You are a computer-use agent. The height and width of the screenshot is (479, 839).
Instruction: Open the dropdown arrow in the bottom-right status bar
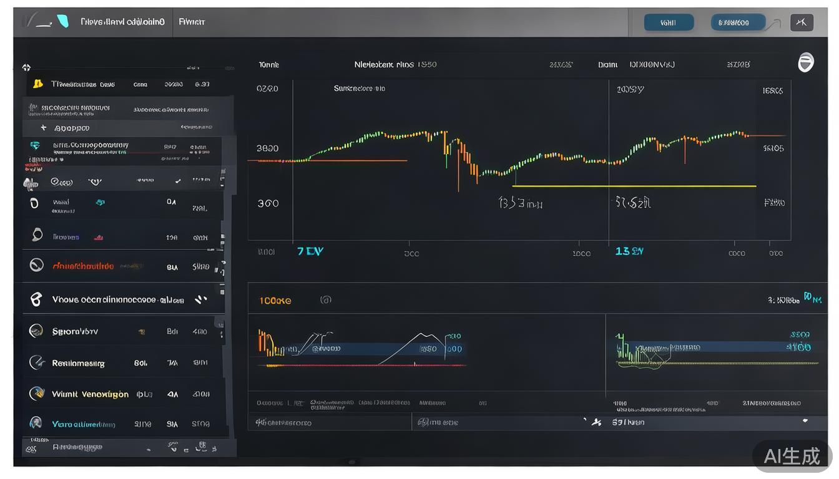[x=805, y=421]
